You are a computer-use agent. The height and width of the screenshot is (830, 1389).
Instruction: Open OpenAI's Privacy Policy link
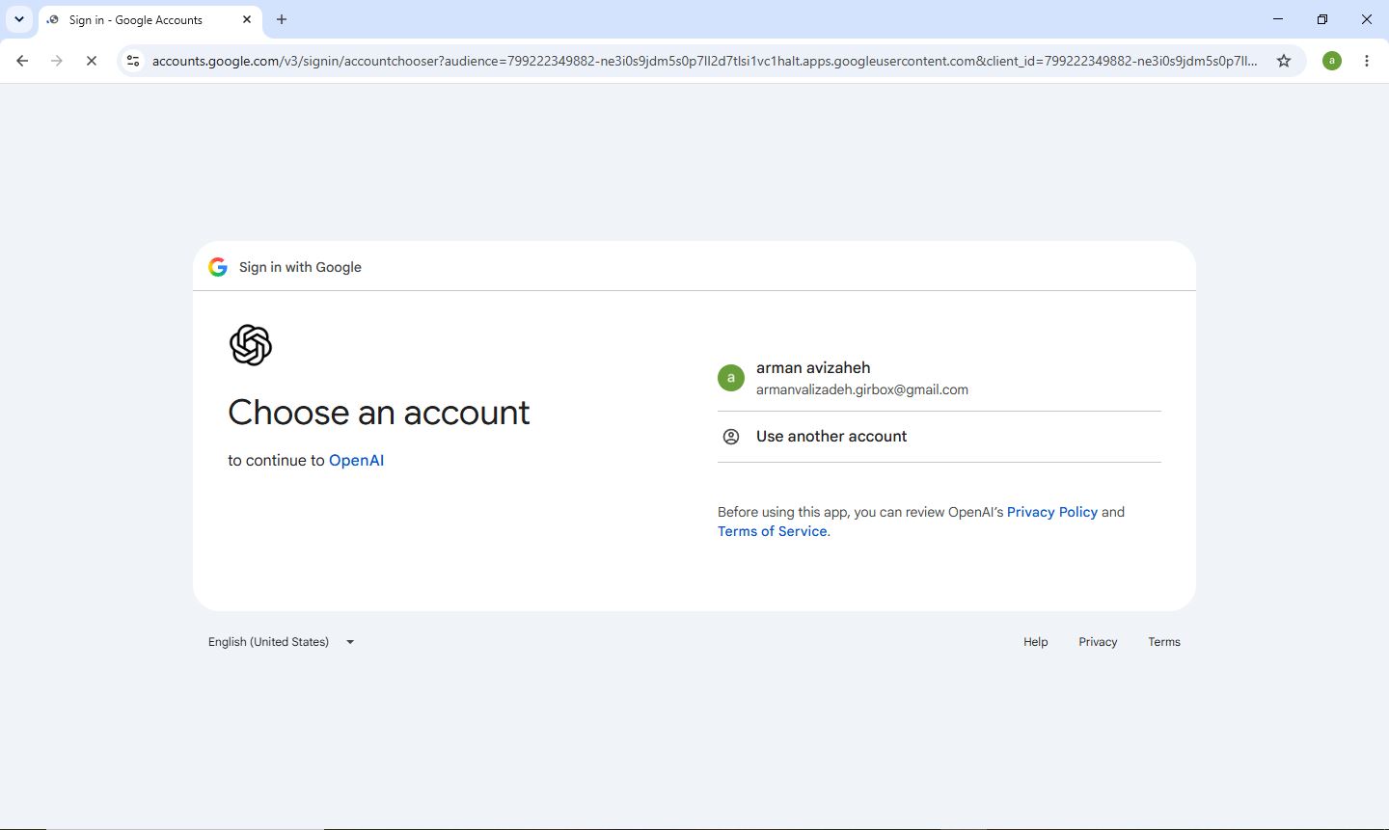[1052, 512]
